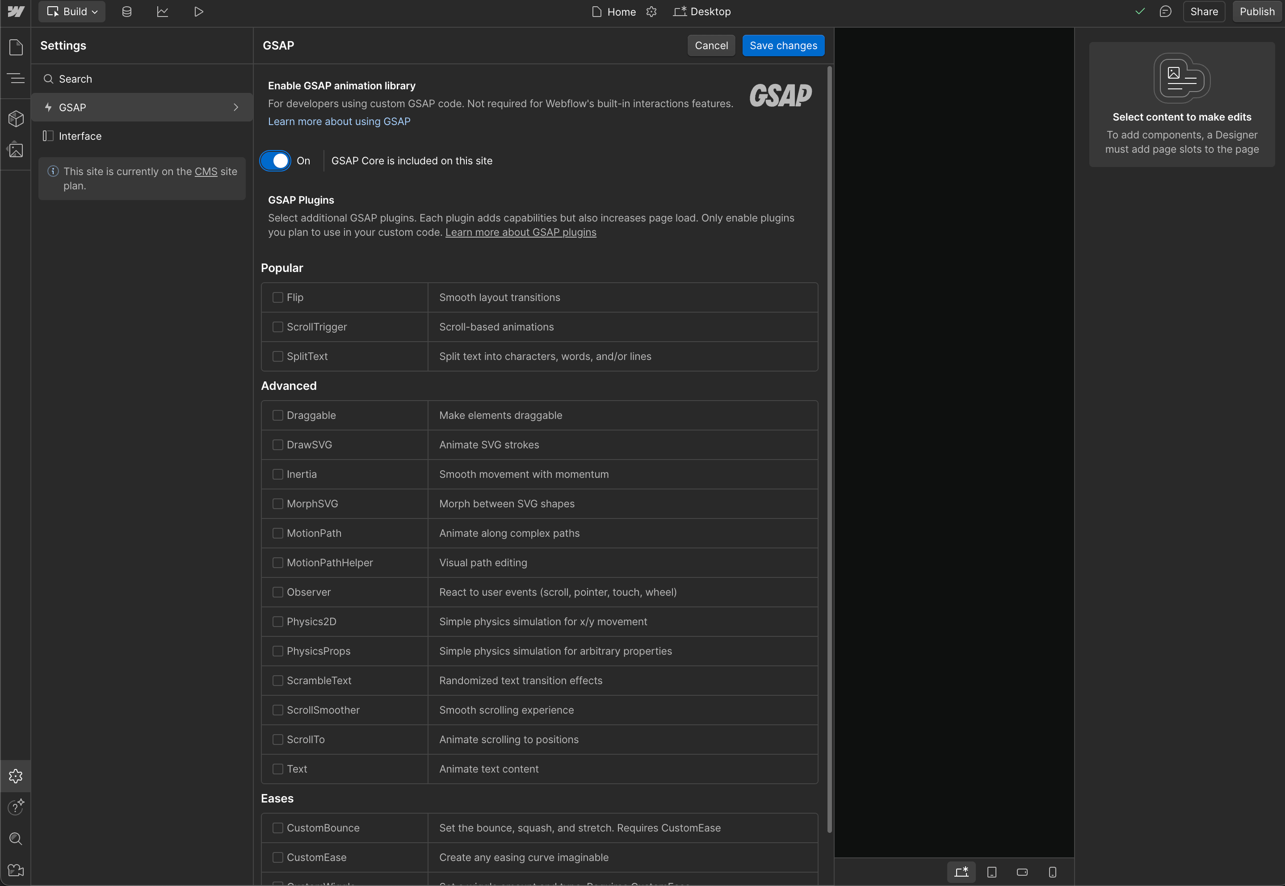
Task: Click the GSAP panel vertical scrollbar
Action: pyautogui.click(x=830, y=450)
